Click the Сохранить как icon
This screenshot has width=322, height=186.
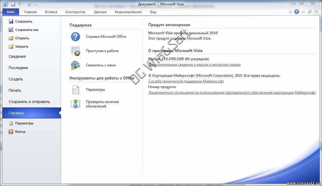coord(11,30)
